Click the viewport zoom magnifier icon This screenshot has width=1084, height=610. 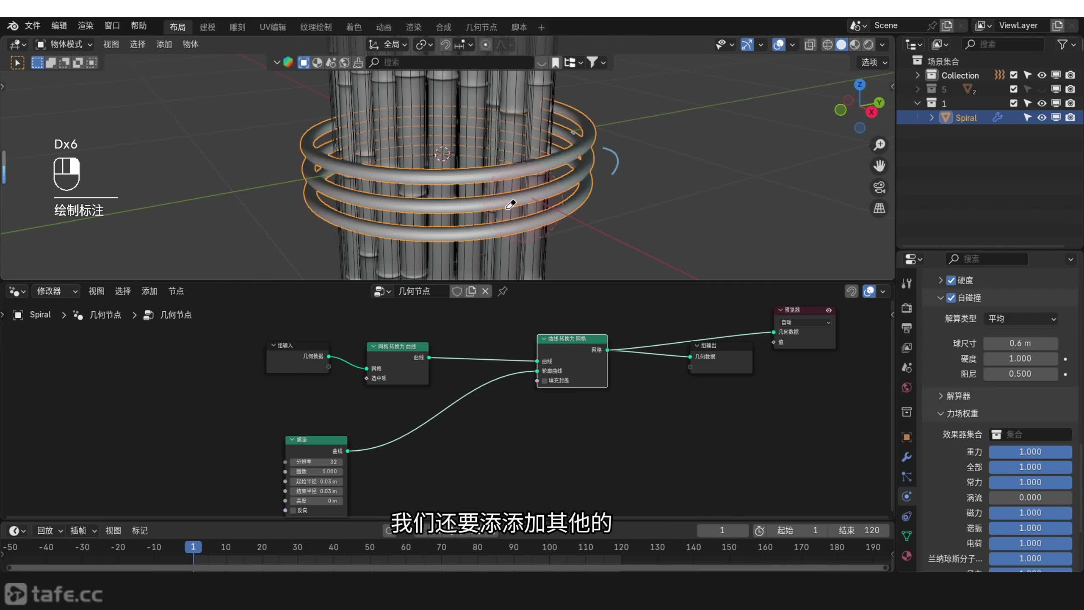click(x=879, y=145)
